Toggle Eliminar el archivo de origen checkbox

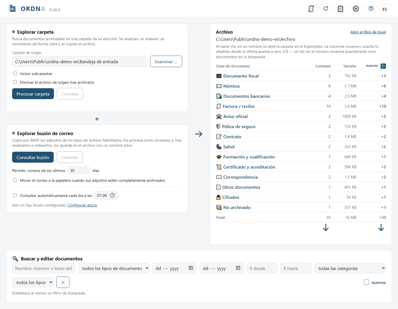15,82
